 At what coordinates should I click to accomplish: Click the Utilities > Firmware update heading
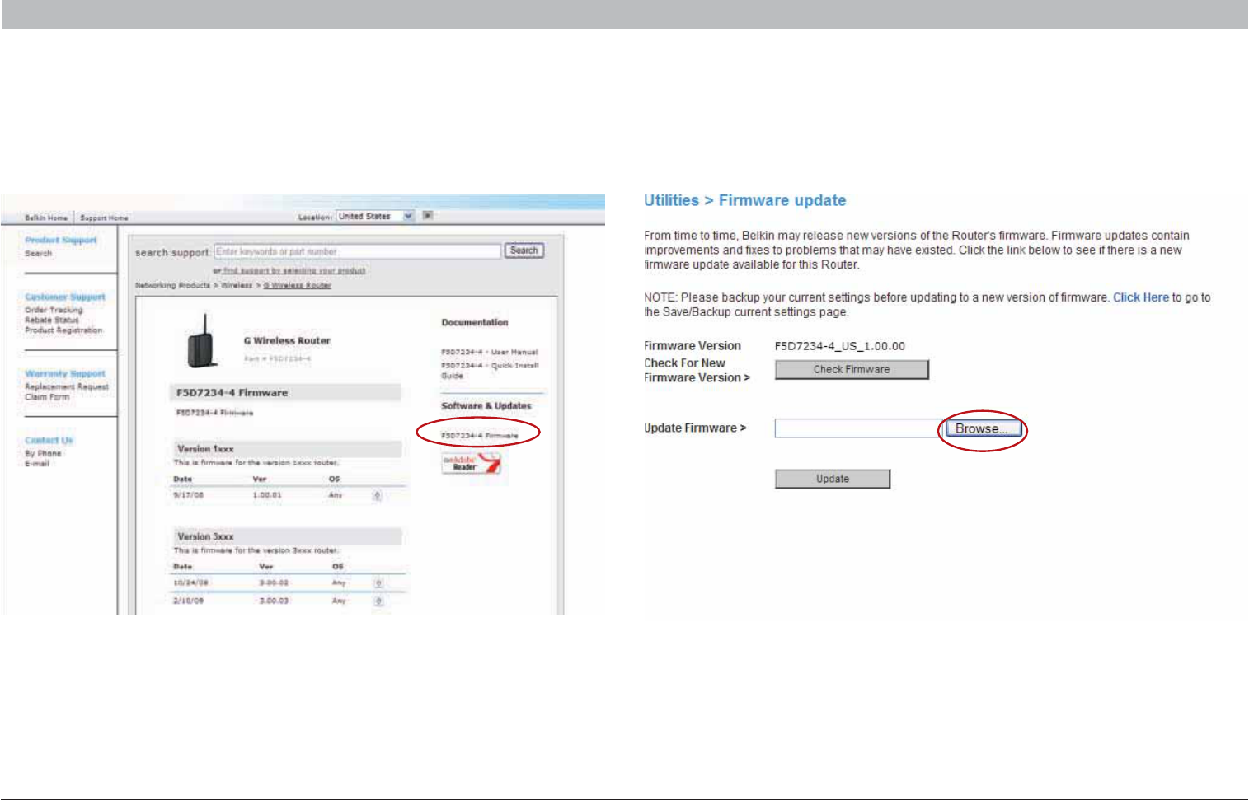pos(745,200)
